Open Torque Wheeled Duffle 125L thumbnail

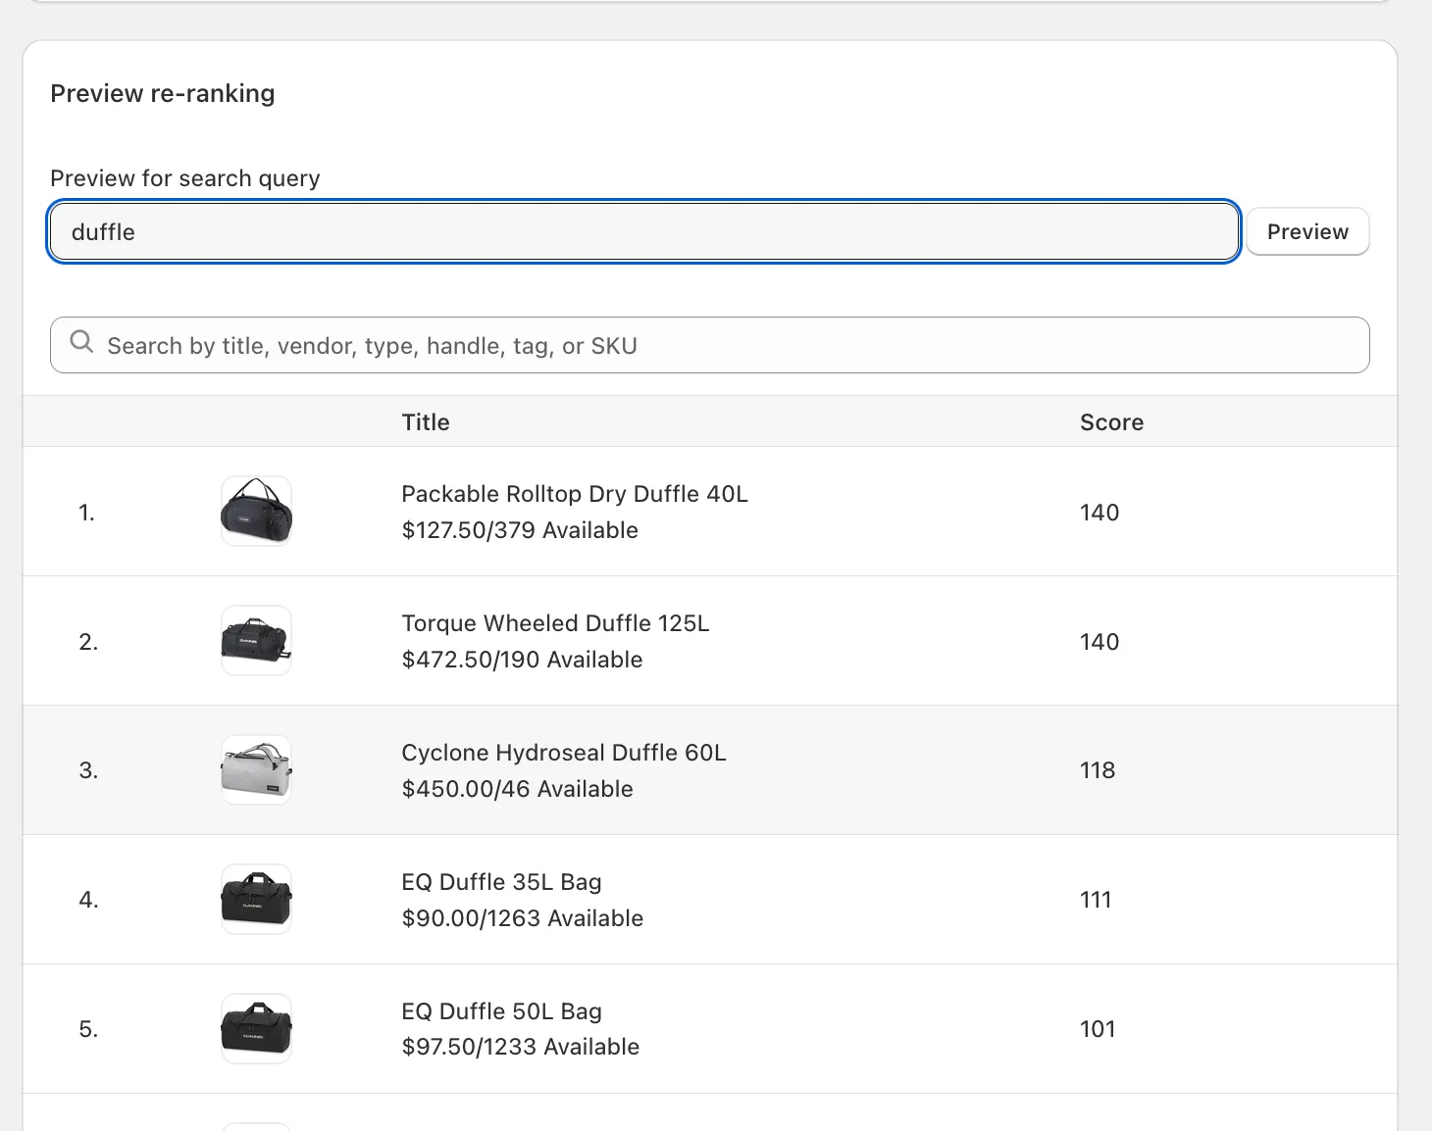coord(256,640)
